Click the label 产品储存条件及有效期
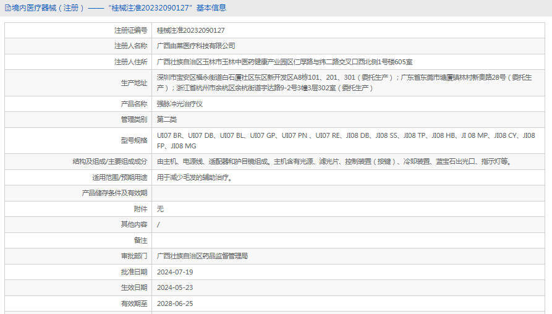This screenshot has height=314, width=552. click(114, 193)
